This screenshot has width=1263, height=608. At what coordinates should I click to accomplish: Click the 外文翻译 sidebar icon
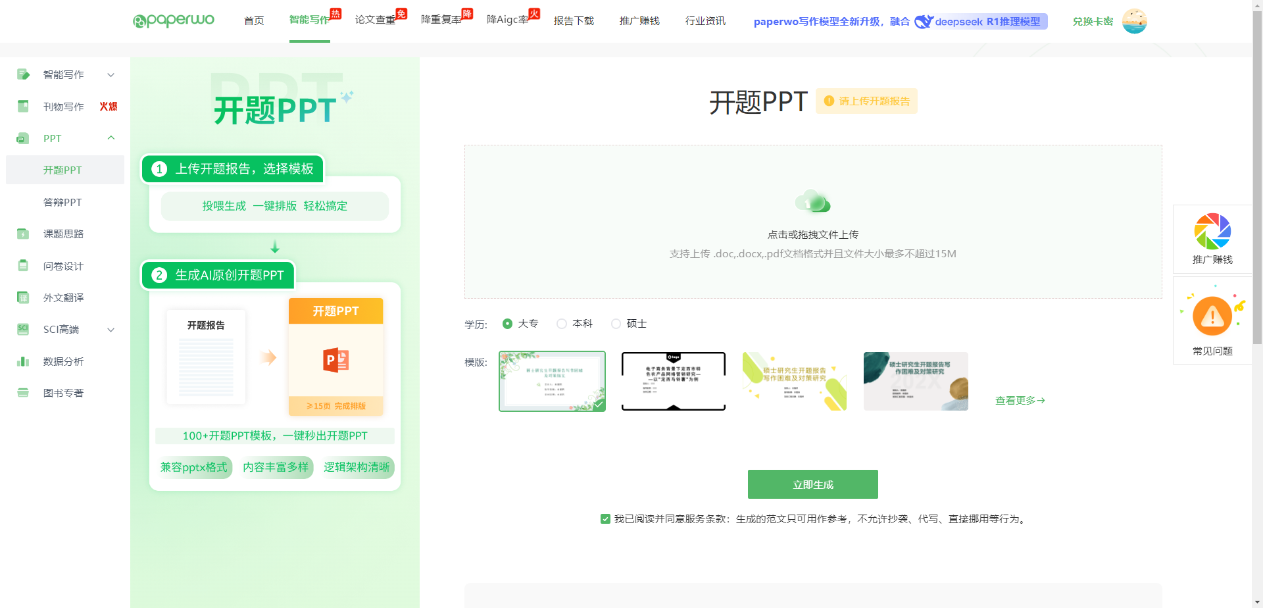coord(23,297)
